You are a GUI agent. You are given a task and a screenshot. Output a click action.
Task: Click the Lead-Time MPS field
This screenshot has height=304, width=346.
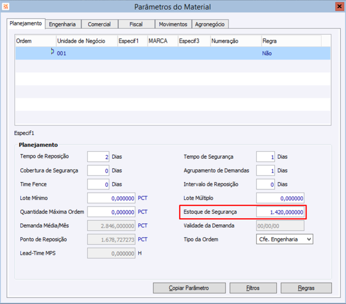pos(111,253)
